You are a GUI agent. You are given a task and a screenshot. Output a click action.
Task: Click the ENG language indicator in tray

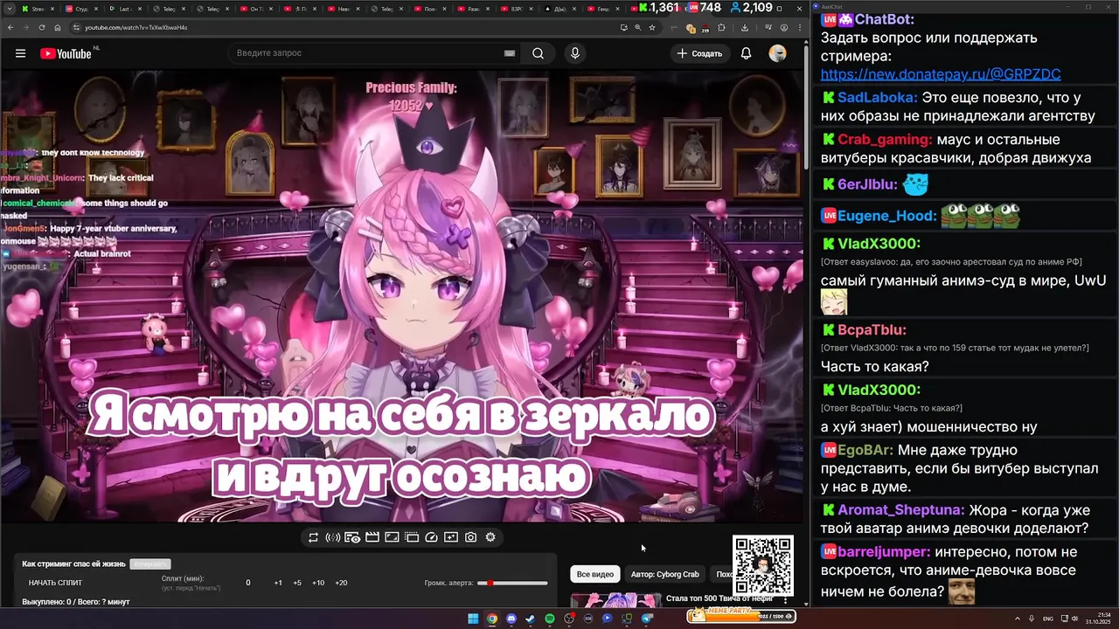(1048, 619)
